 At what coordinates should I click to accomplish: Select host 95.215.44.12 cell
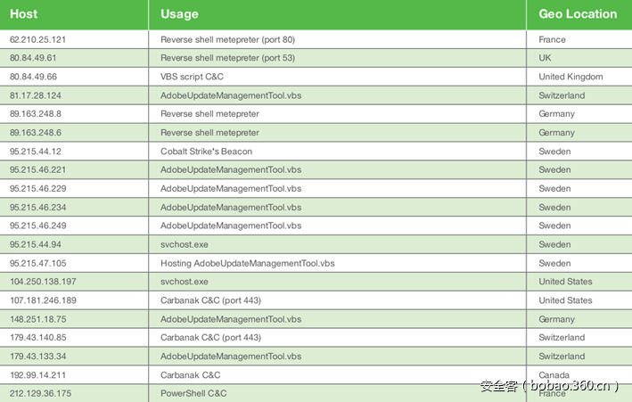click(x=36, y=152)
